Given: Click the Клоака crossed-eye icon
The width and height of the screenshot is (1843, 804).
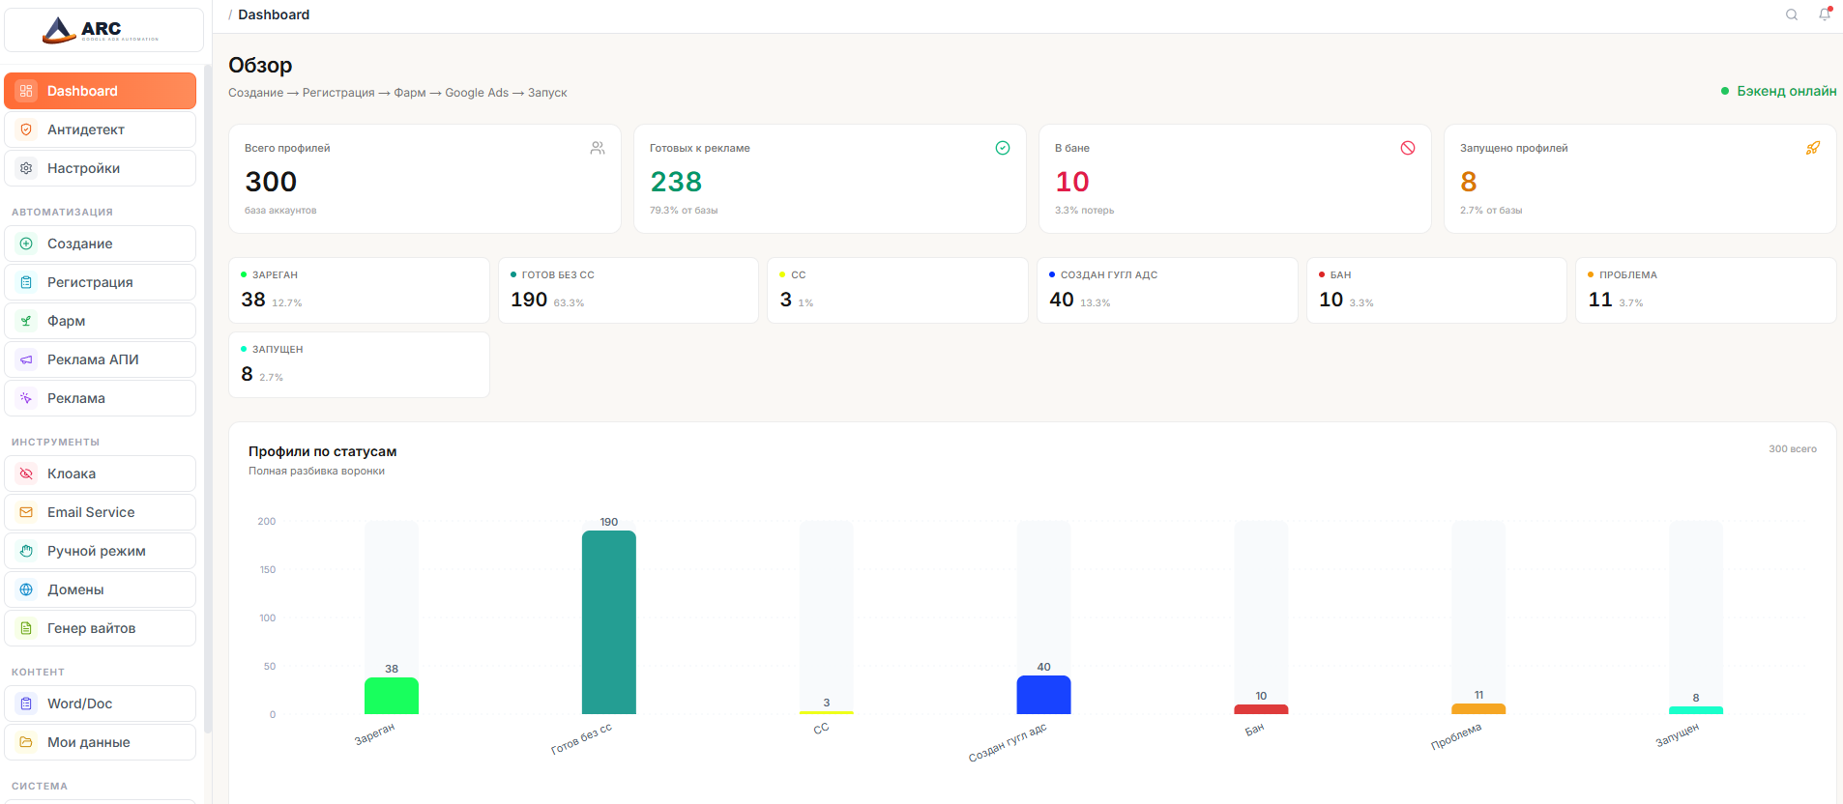Looking at the screenshot, I should (26, 474).
